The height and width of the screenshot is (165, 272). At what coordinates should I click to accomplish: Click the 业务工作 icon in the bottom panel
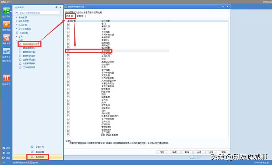click(x=32, y=147)
